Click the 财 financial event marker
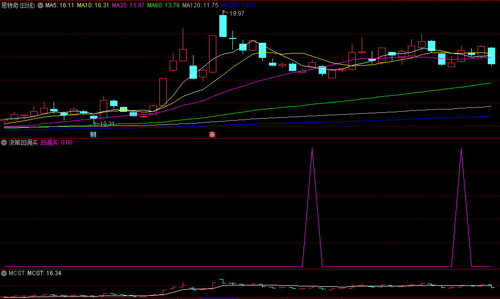 (93, 135)
